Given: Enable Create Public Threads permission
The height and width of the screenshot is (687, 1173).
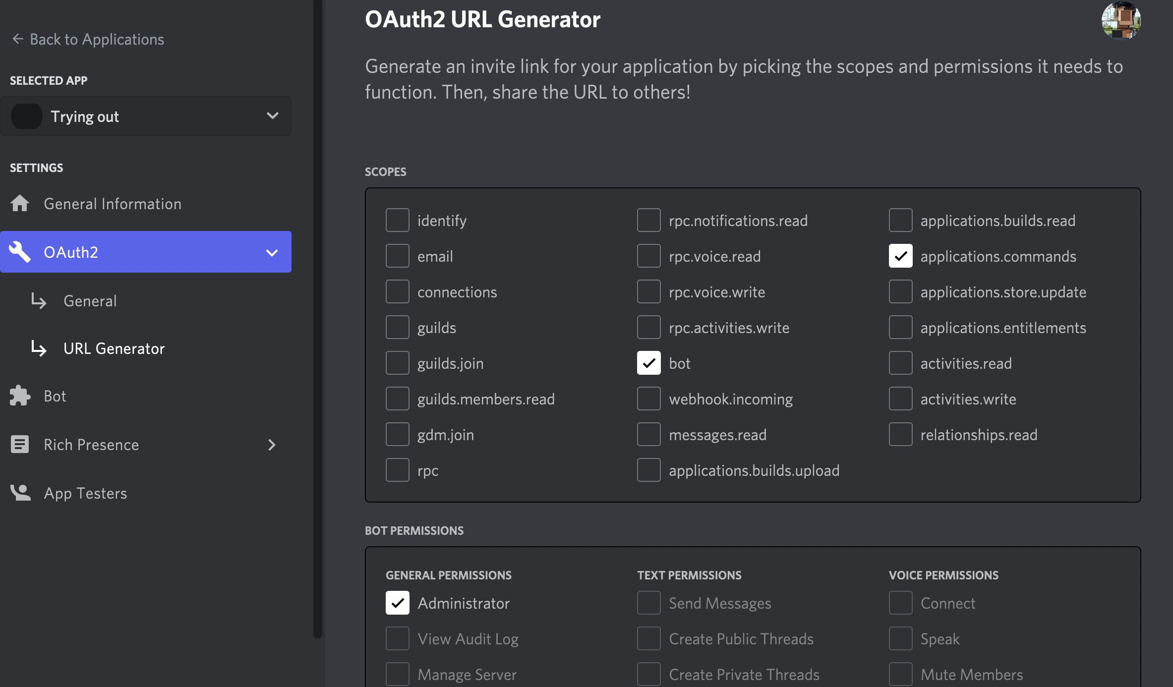Looking at the screenshot, I should (x=649, y=638).
